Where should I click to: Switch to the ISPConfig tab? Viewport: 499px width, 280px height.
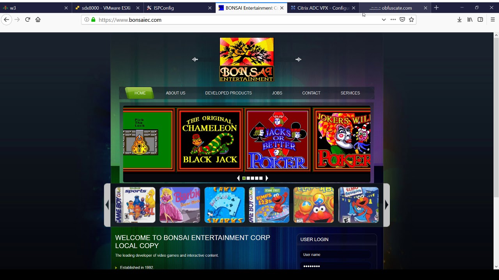pyautogui.click(x=179, y=8)
